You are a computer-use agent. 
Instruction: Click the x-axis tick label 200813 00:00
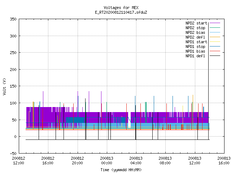107,161
